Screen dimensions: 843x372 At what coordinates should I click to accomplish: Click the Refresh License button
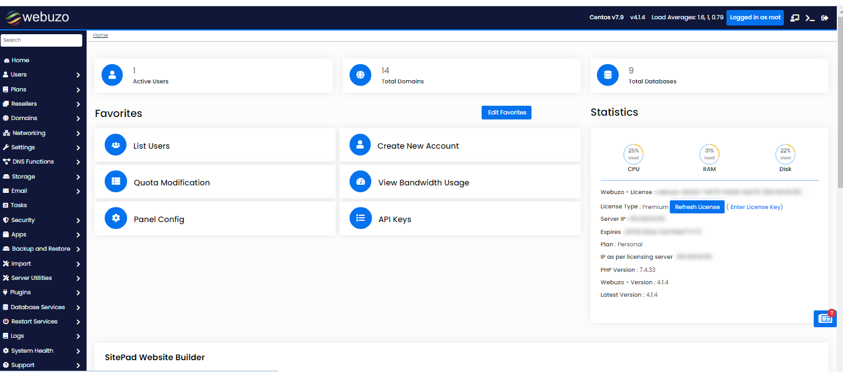(x=697, y=207)
